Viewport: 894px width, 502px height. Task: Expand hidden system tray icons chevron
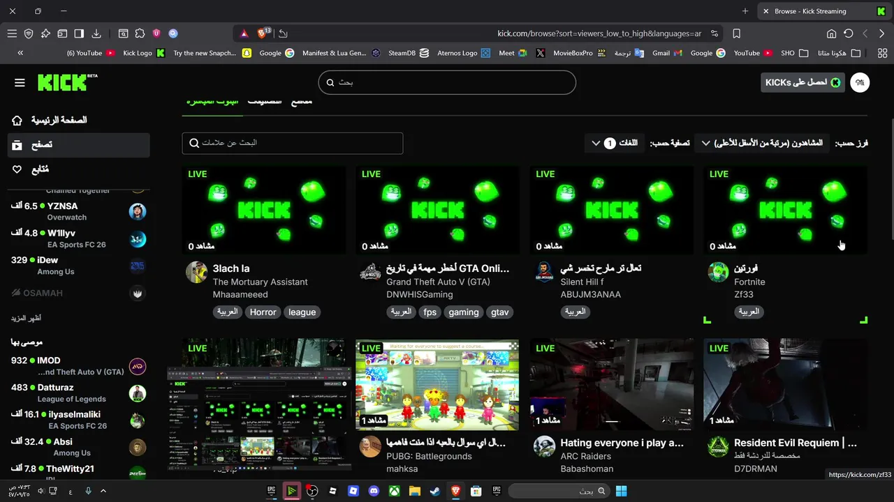point(103,491)
